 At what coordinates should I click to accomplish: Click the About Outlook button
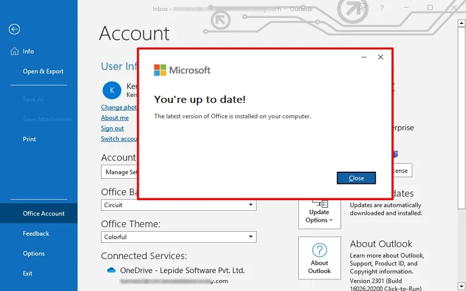pos(319,258)
